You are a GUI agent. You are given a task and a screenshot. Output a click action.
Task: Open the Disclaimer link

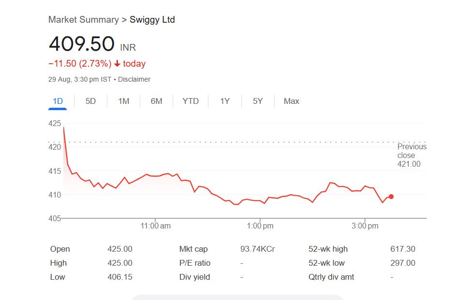[x=134, y=79]
